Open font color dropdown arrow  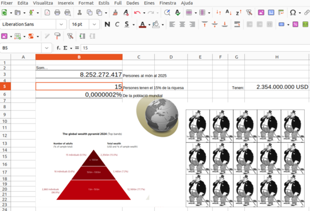point(149,25)
